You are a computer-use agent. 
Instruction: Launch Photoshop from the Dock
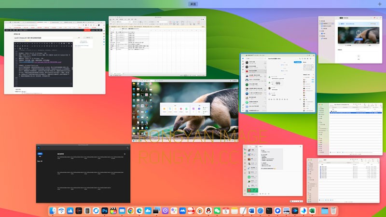105,211
